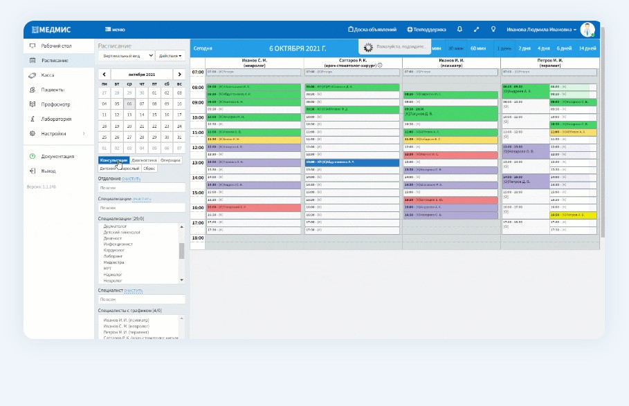Open the Специализация 'По всем' selector
The width and height of the screenshot is (629, 406).
tap(142, 208)
